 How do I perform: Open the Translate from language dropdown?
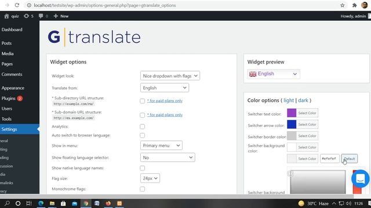pyautogui.click(x=165, y=88)
